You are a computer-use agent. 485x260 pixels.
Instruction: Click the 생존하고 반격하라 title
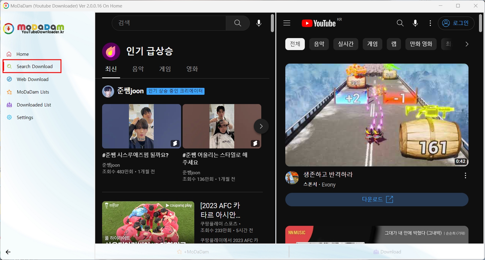point(328,175)
